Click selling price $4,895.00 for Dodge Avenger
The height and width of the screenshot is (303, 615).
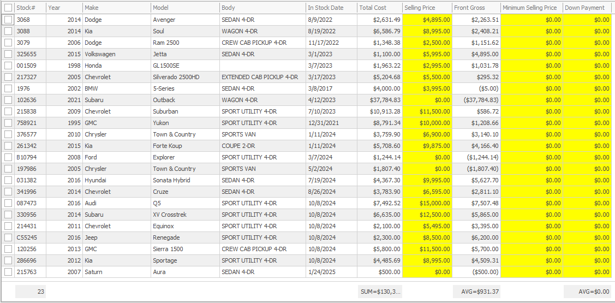coord(427,20)
